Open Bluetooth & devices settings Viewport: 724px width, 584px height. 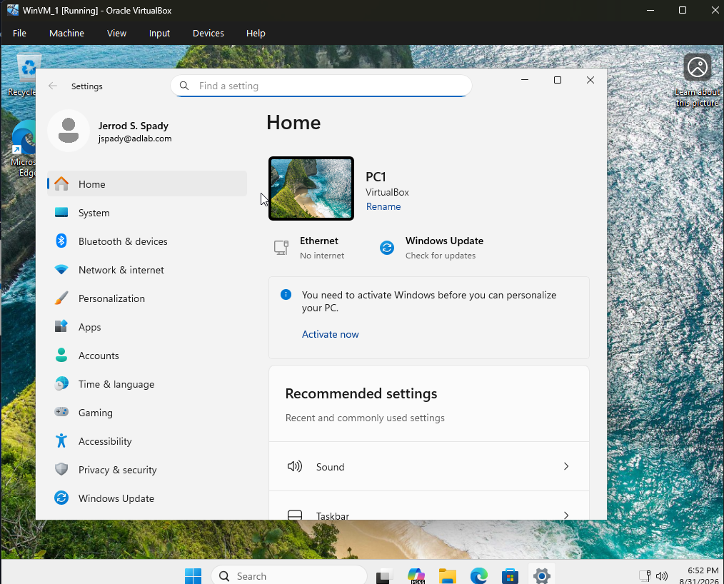(x=147, y=241)
